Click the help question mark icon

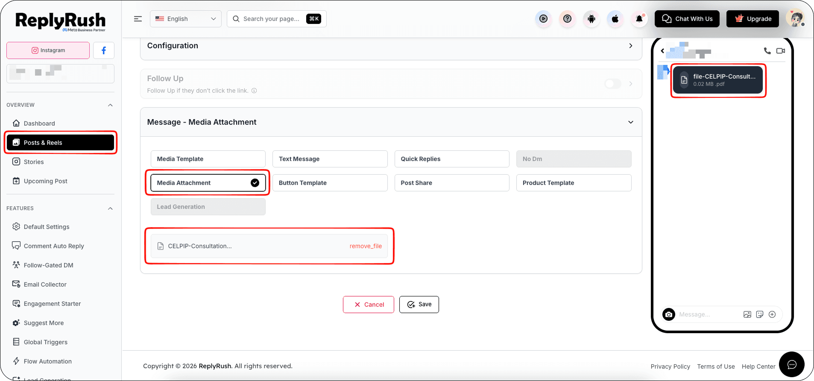(x=567, y=19)
